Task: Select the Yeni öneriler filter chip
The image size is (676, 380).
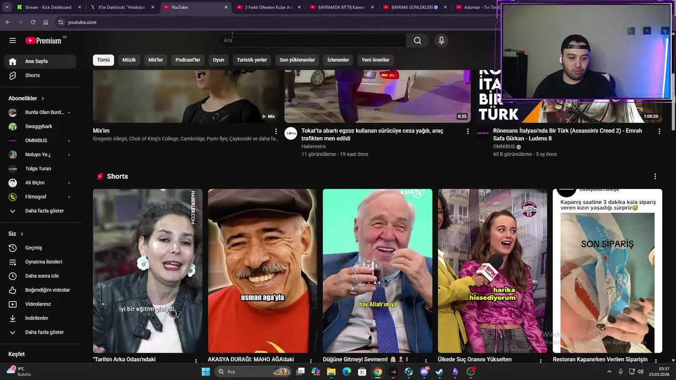Action: click(375, 60)
